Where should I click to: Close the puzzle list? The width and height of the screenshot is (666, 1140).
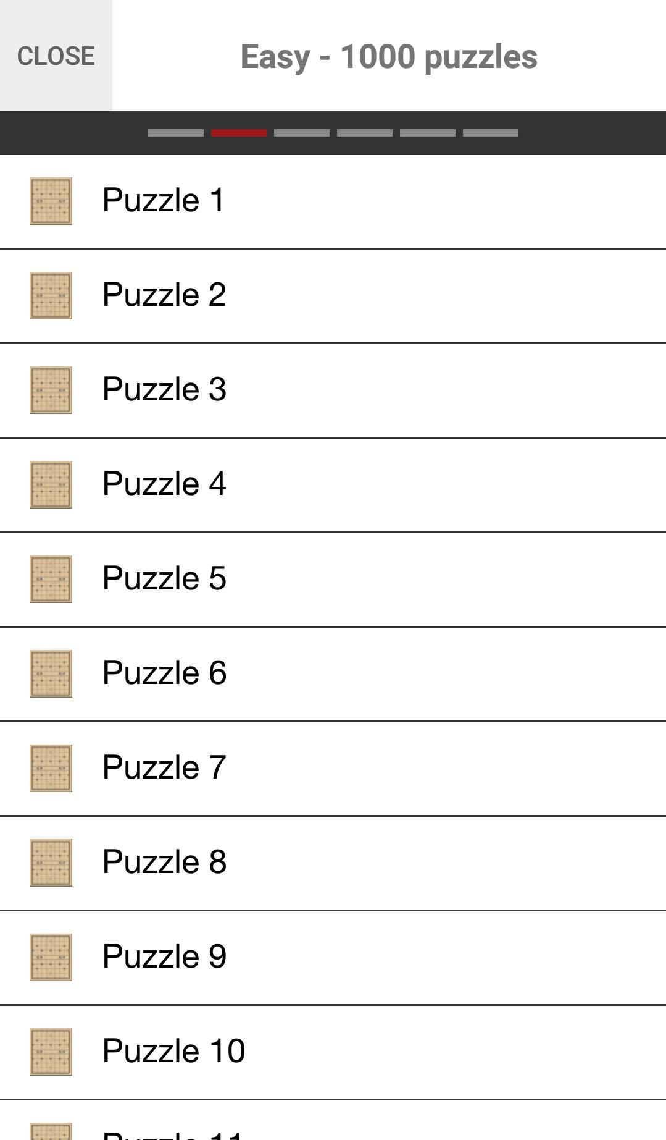pyautogui.click(x=56, y=56)
